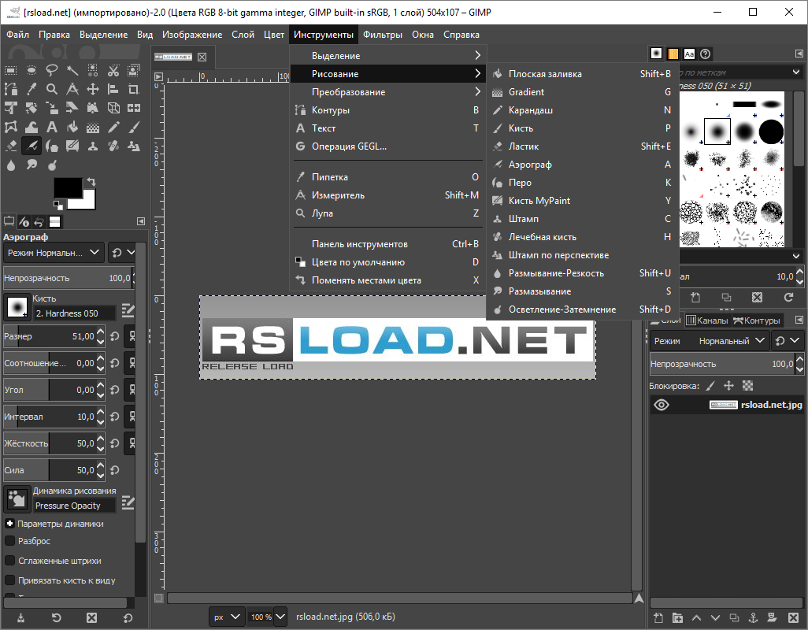Pick the Pencil tool icon in toolbox

coord(113,128)
